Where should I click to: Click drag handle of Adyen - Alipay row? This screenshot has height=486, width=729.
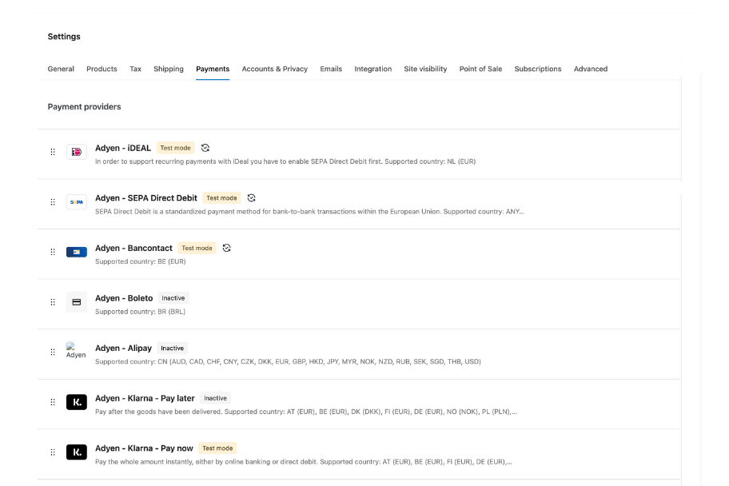53,352
